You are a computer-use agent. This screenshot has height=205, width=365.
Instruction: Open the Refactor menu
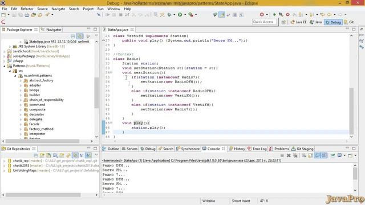click(x=27, y=9)
